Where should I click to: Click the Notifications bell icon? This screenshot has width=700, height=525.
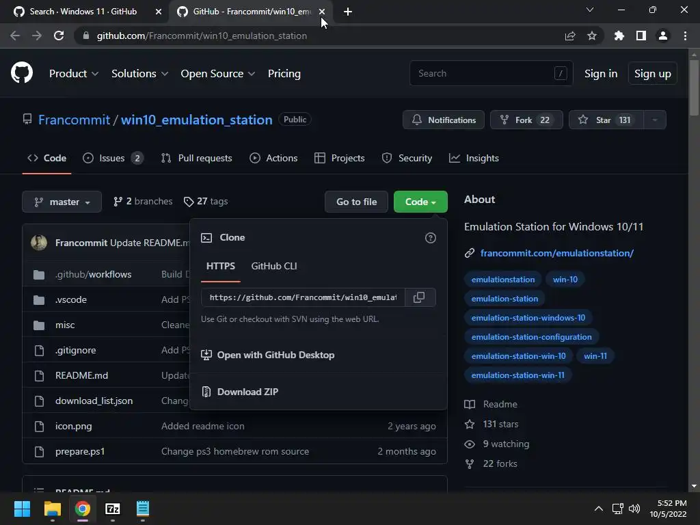pyautogui.click(x=416, y=120)
